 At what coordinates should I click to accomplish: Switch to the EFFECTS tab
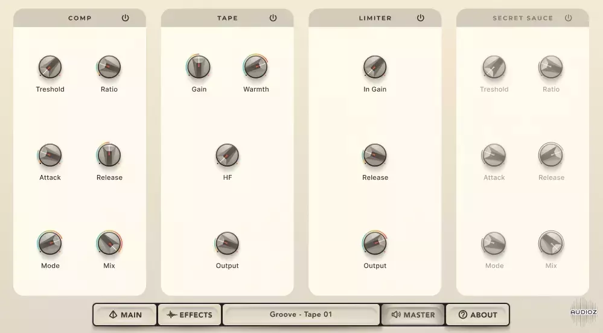point(190,314)
